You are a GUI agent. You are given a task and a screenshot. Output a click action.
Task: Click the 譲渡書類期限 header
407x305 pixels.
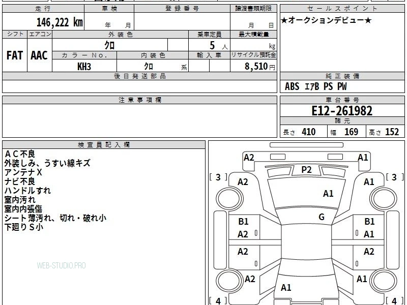point(253,9)
